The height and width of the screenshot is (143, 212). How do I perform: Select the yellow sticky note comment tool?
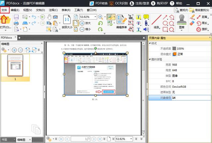click(146, 17)
